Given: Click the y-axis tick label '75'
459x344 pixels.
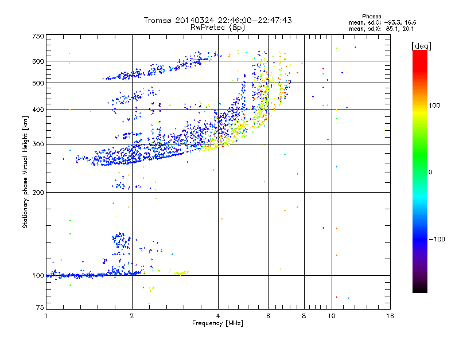Looking at the screenshot, I should pyautogui.click(x=40, y=307).
